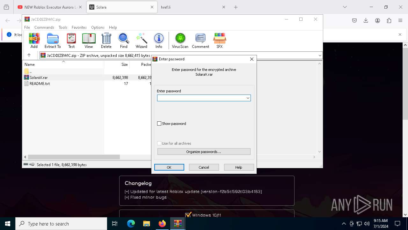Go up one folder level arrow
The height and width of the screenshot is (230, 408).
point(29,55)
